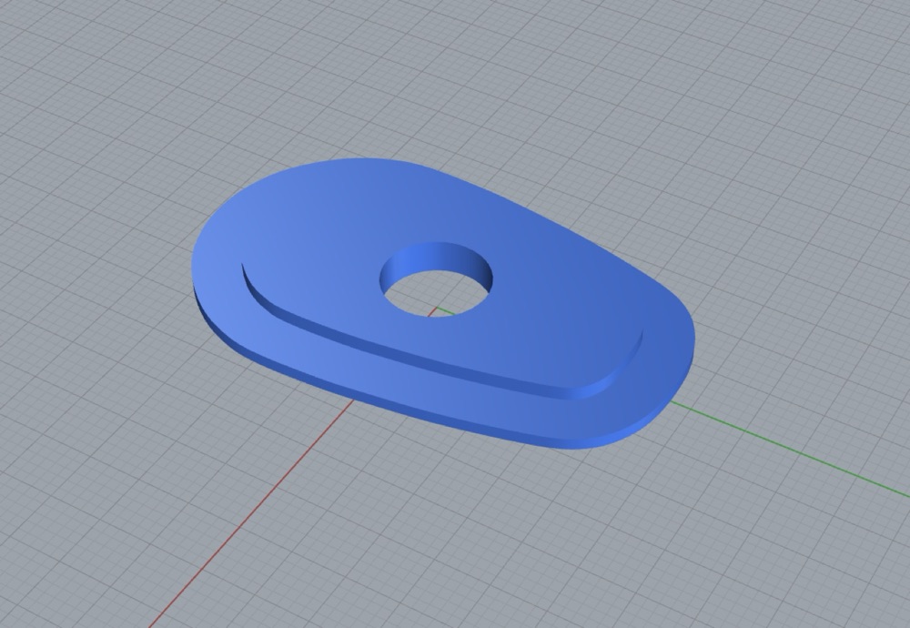This screenshot has width=910, height=628.
Task: Select the curved step corner on left side
Action: point(256,290)
